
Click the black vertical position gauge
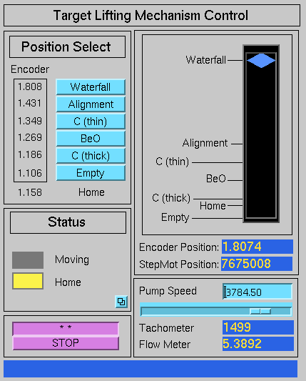[x=261, y=134]
